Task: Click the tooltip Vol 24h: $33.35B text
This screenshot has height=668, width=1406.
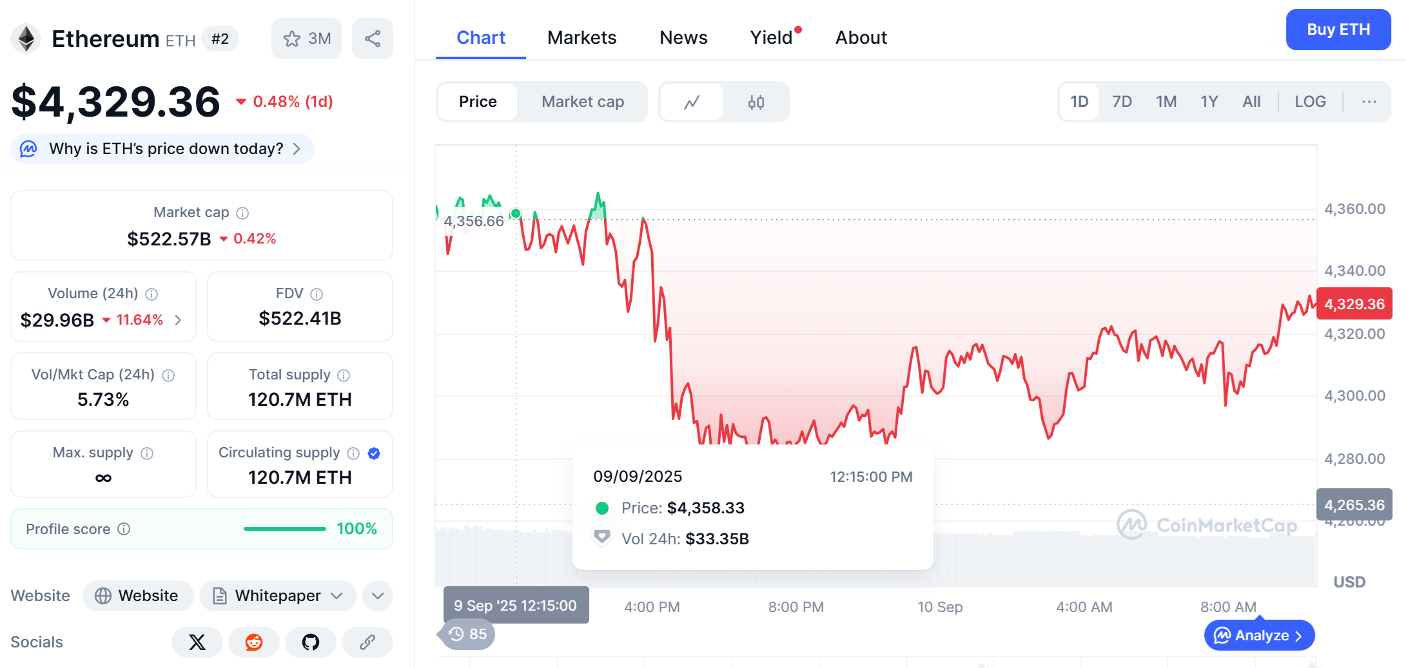Action: pos(685,539)
